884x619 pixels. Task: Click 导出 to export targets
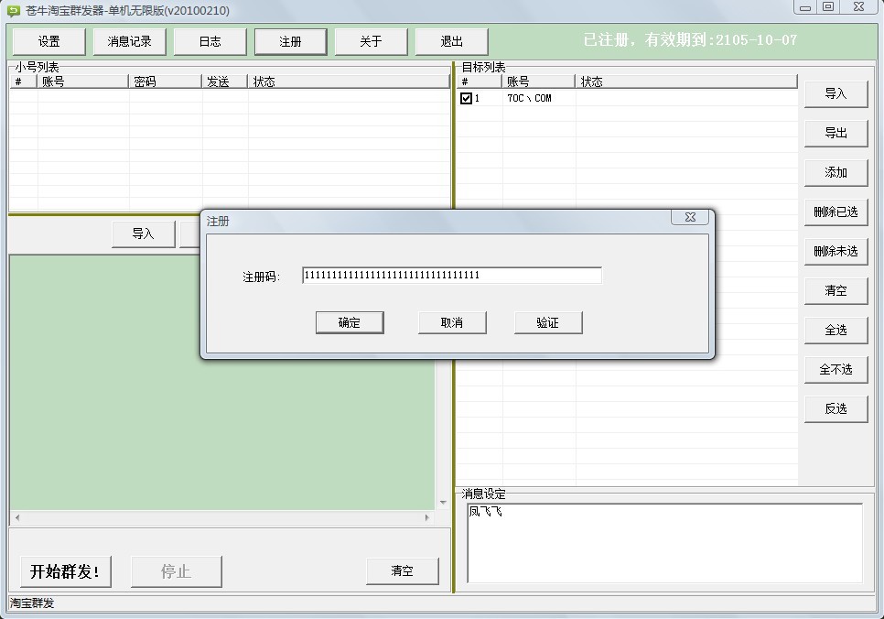pos(835,133)
